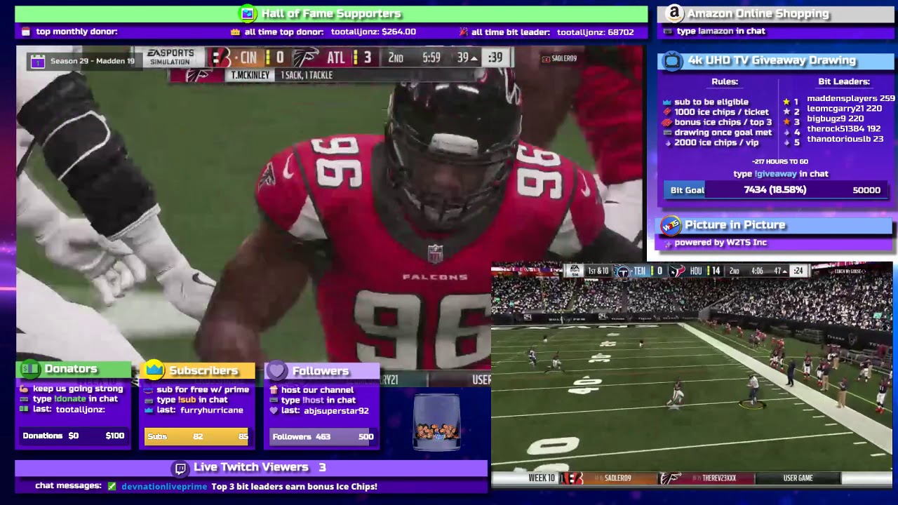Click the crown icon beside sub to be eligible

tap(667, 102)
